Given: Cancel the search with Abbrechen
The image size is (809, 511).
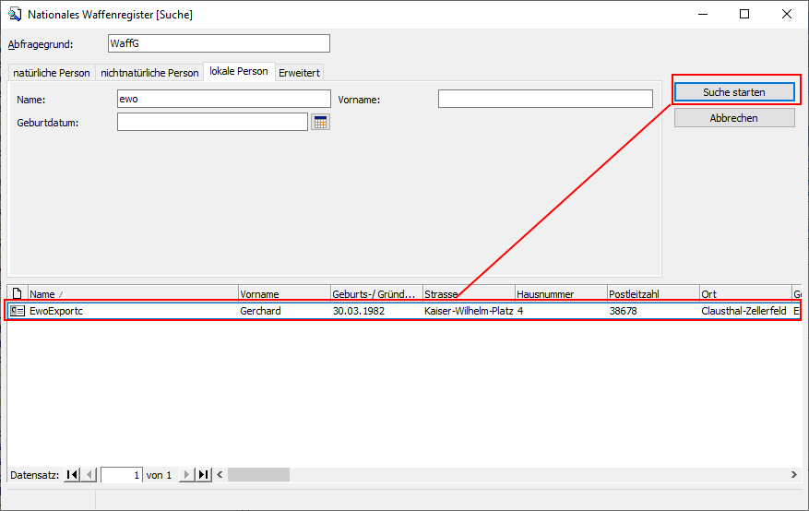Looking at the screenshot, I should tap(733, 118).
